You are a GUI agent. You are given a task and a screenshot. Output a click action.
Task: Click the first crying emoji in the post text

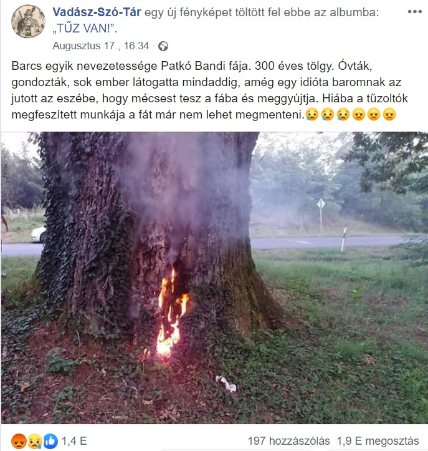(x=312, y=115)
